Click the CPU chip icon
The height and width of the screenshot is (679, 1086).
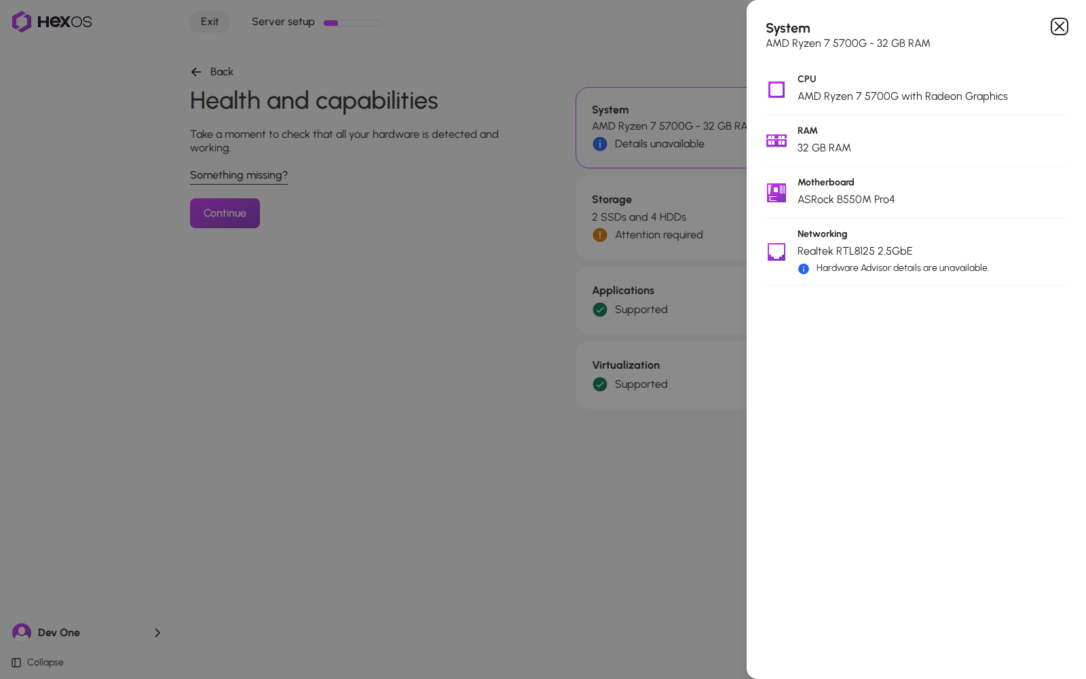(776, 90)
